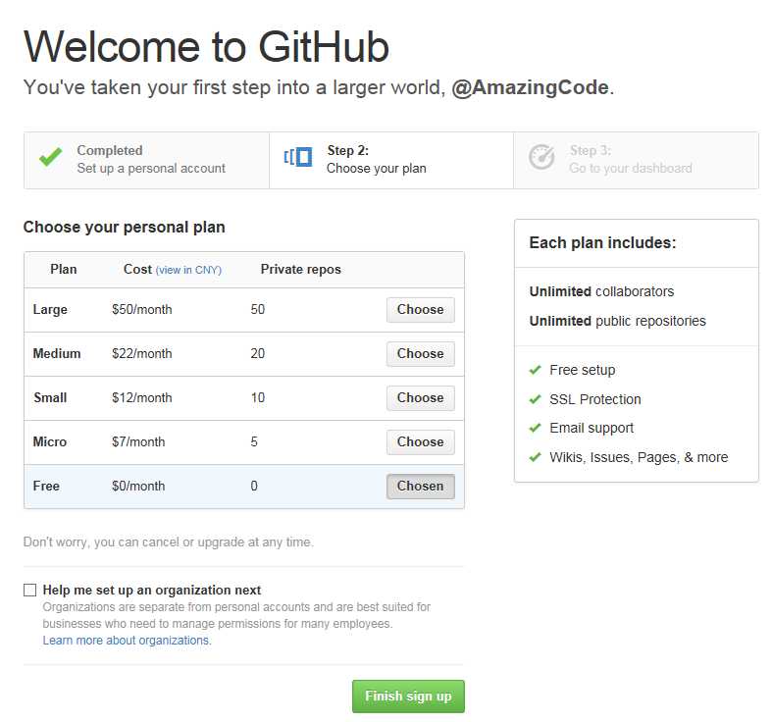The width and height of the screenshot is (772, 722).
Task: Open Learn more about organizations link
Action: click(127, 641)
